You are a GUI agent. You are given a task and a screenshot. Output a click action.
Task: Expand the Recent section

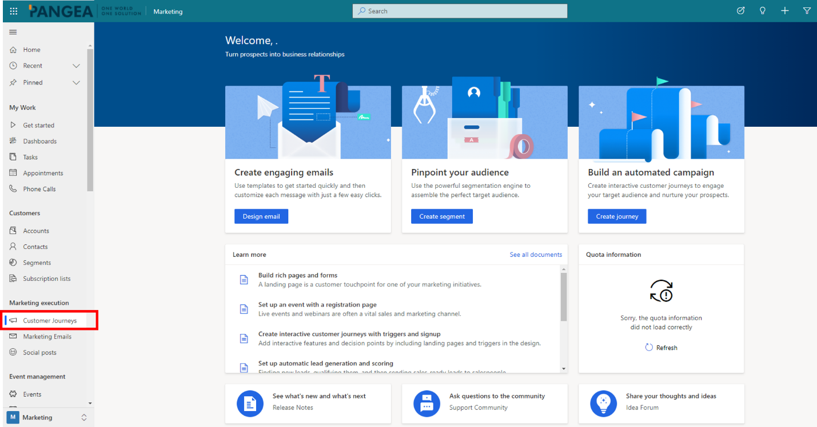pos(75,66)
